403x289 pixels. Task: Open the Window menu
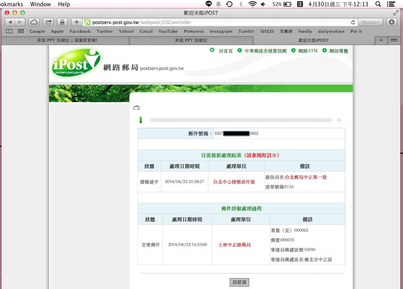click(40, 4)
